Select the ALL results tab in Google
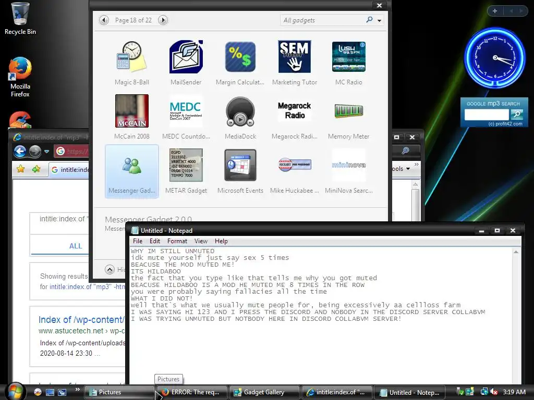 point(76,246)
